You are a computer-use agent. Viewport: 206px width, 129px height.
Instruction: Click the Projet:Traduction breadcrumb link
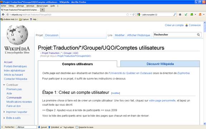(x=51, y=53)
